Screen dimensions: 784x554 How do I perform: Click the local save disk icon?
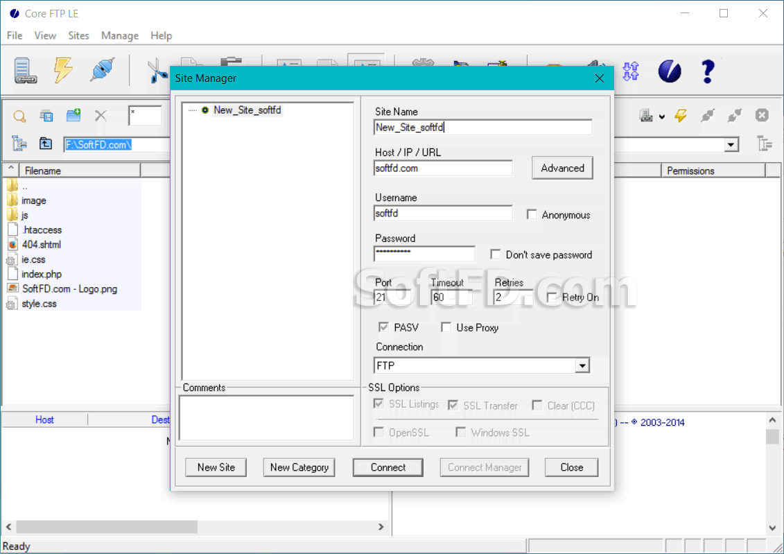46,116
